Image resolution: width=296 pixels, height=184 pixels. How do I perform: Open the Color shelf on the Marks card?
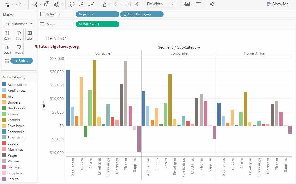point(7,35)
